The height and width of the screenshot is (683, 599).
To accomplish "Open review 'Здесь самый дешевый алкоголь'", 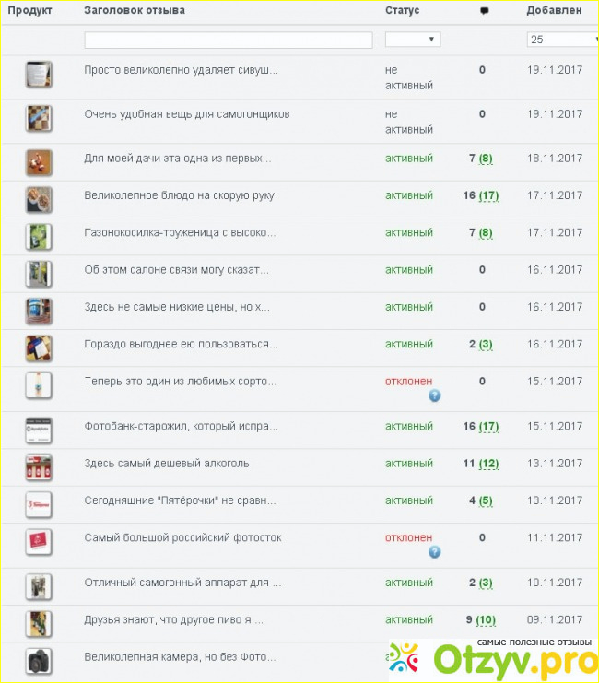I will 167,464.
